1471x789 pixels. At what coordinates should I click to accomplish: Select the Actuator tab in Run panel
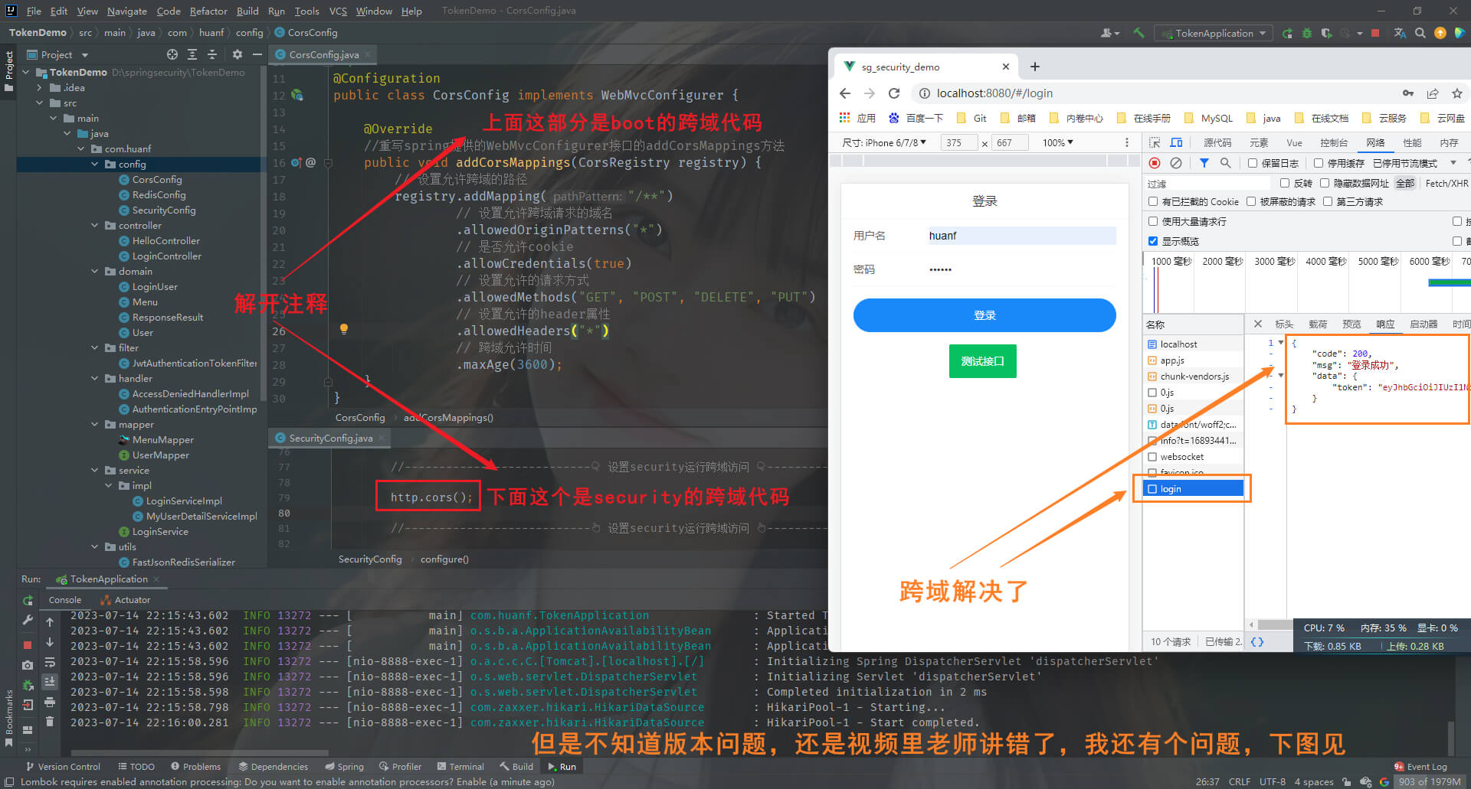click(125, 600)
